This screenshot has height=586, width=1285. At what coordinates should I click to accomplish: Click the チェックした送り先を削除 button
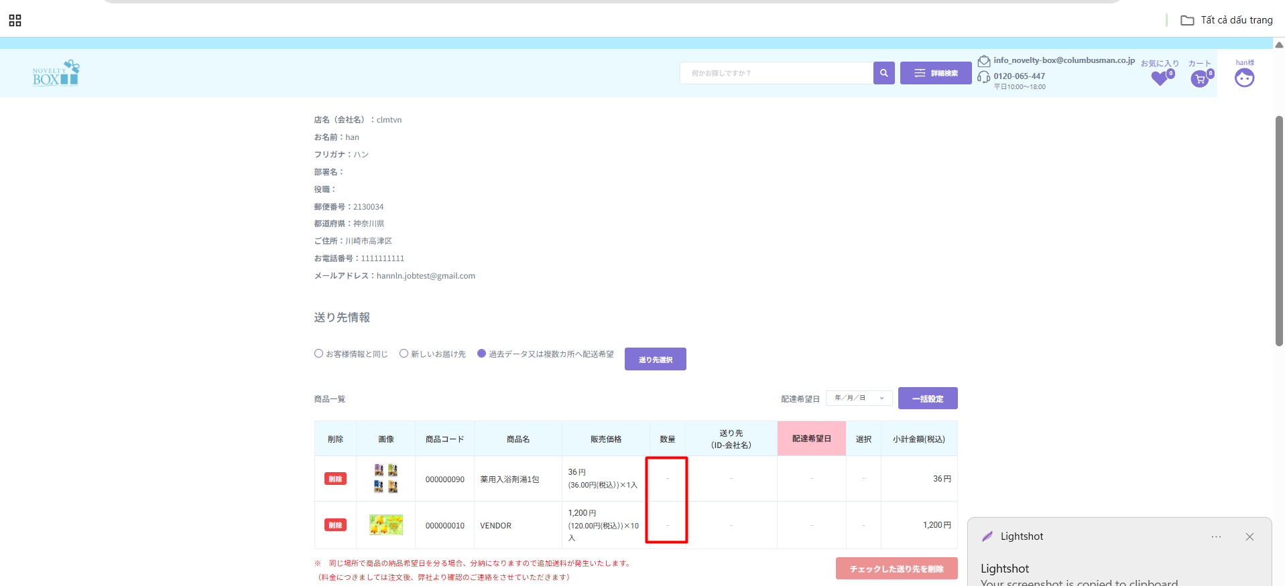pos(896,569)
